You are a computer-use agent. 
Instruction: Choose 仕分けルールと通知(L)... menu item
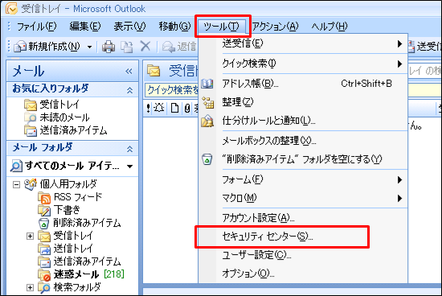click(x=303, y=121)
